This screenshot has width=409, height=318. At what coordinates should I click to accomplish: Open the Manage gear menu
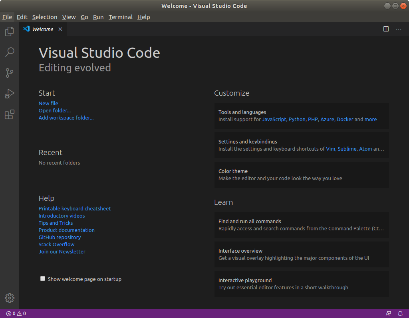[x=10, y=298]
